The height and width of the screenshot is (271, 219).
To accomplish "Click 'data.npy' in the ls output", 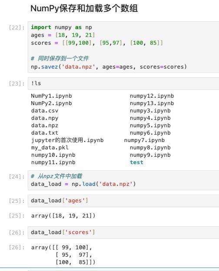I will tap(45, 118).
